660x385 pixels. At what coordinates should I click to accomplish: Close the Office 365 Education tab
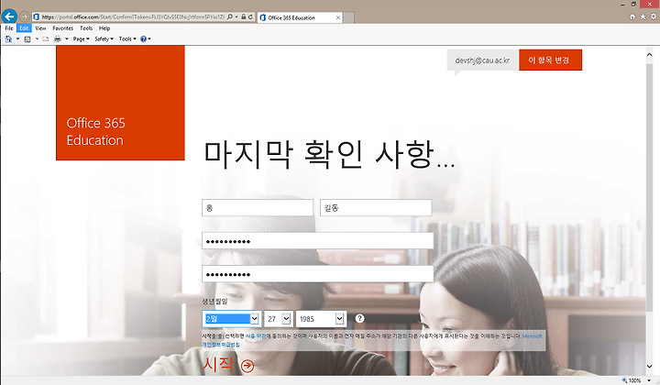[x=338, y=17]
